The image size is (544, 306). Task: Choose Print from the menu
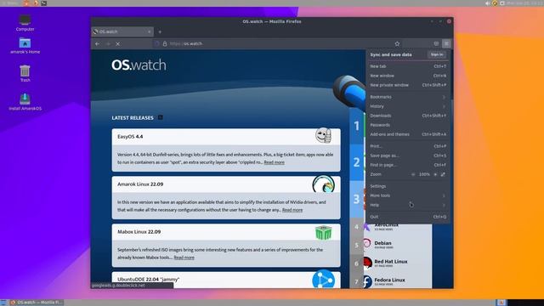point(408,146)
